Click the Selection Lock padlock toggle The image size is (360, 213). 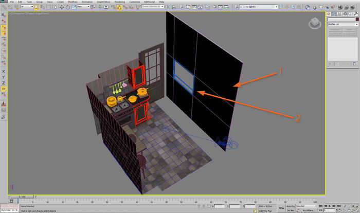pyautogui.click(x=204, y=206)
